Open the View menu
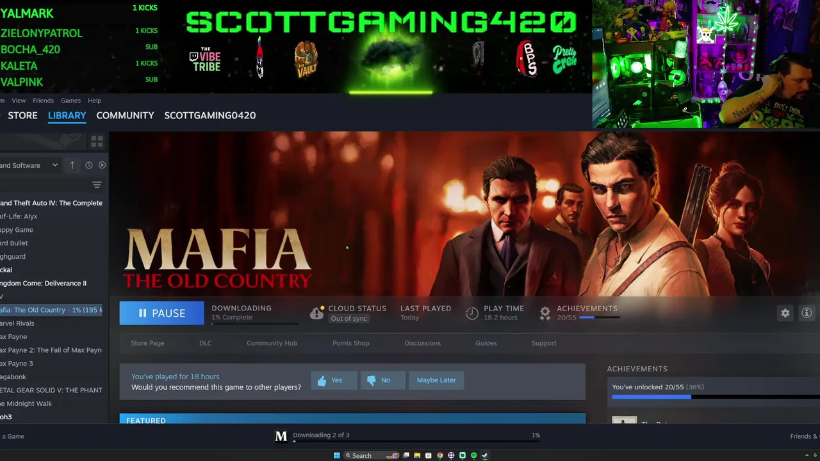Screen dimensions: 820x461 click(x=19, y=101)
